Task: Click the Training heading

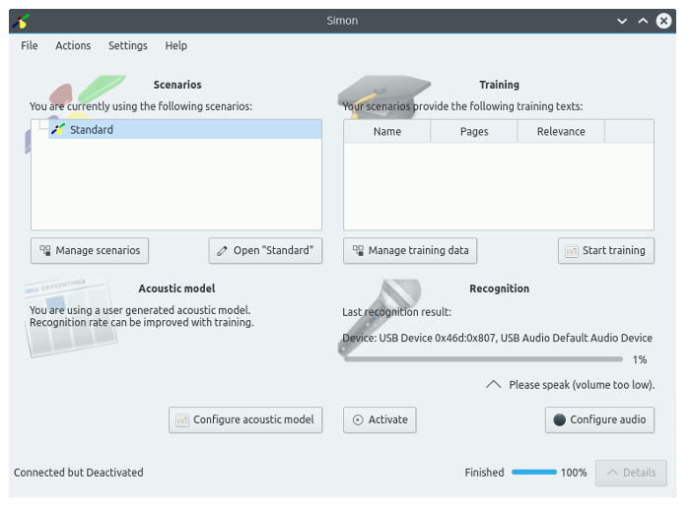Action: point(499,85)
